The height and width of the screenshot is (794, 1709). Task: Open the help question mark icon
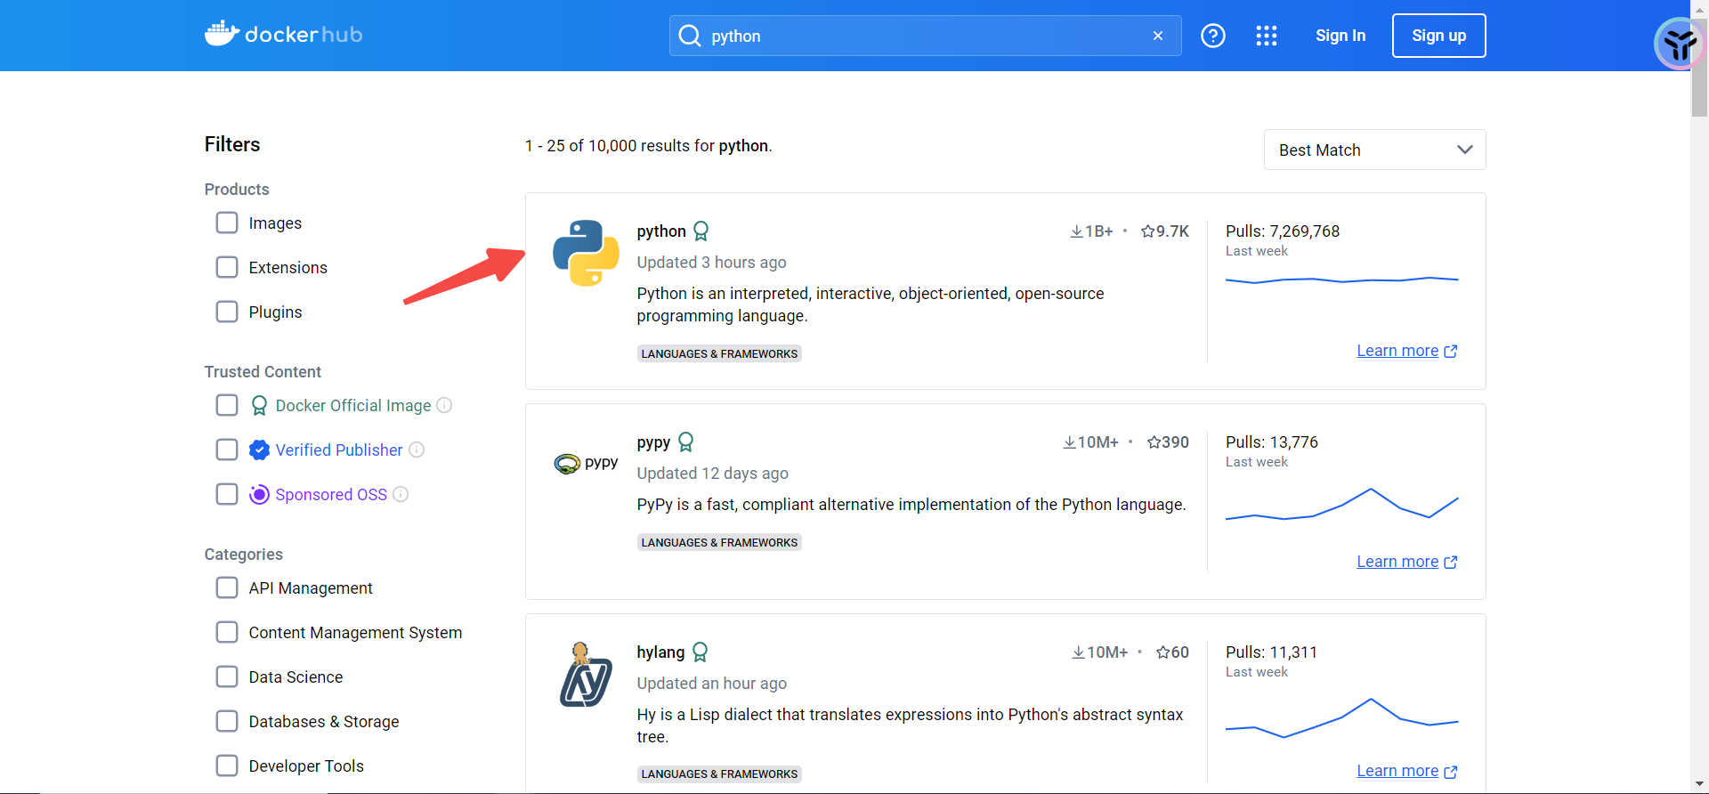(x=1213, y=36)
